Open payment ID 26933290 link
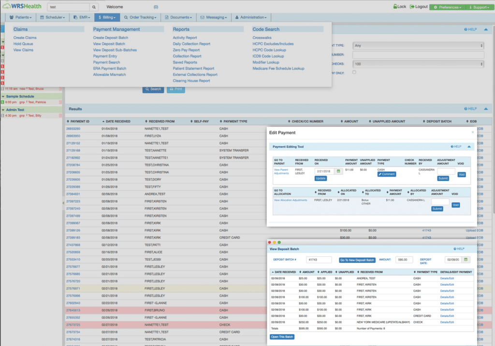Image resolution: width=495 pixels, height=346 pixels. (73, 128)
